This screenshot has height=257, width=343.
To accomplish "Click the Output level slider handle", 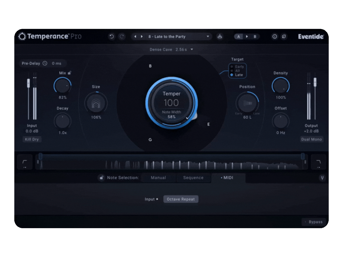I will 315,82.
